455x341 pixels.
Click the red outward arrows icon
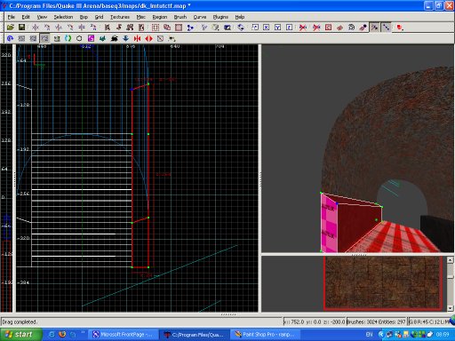[x=148, y=38]
